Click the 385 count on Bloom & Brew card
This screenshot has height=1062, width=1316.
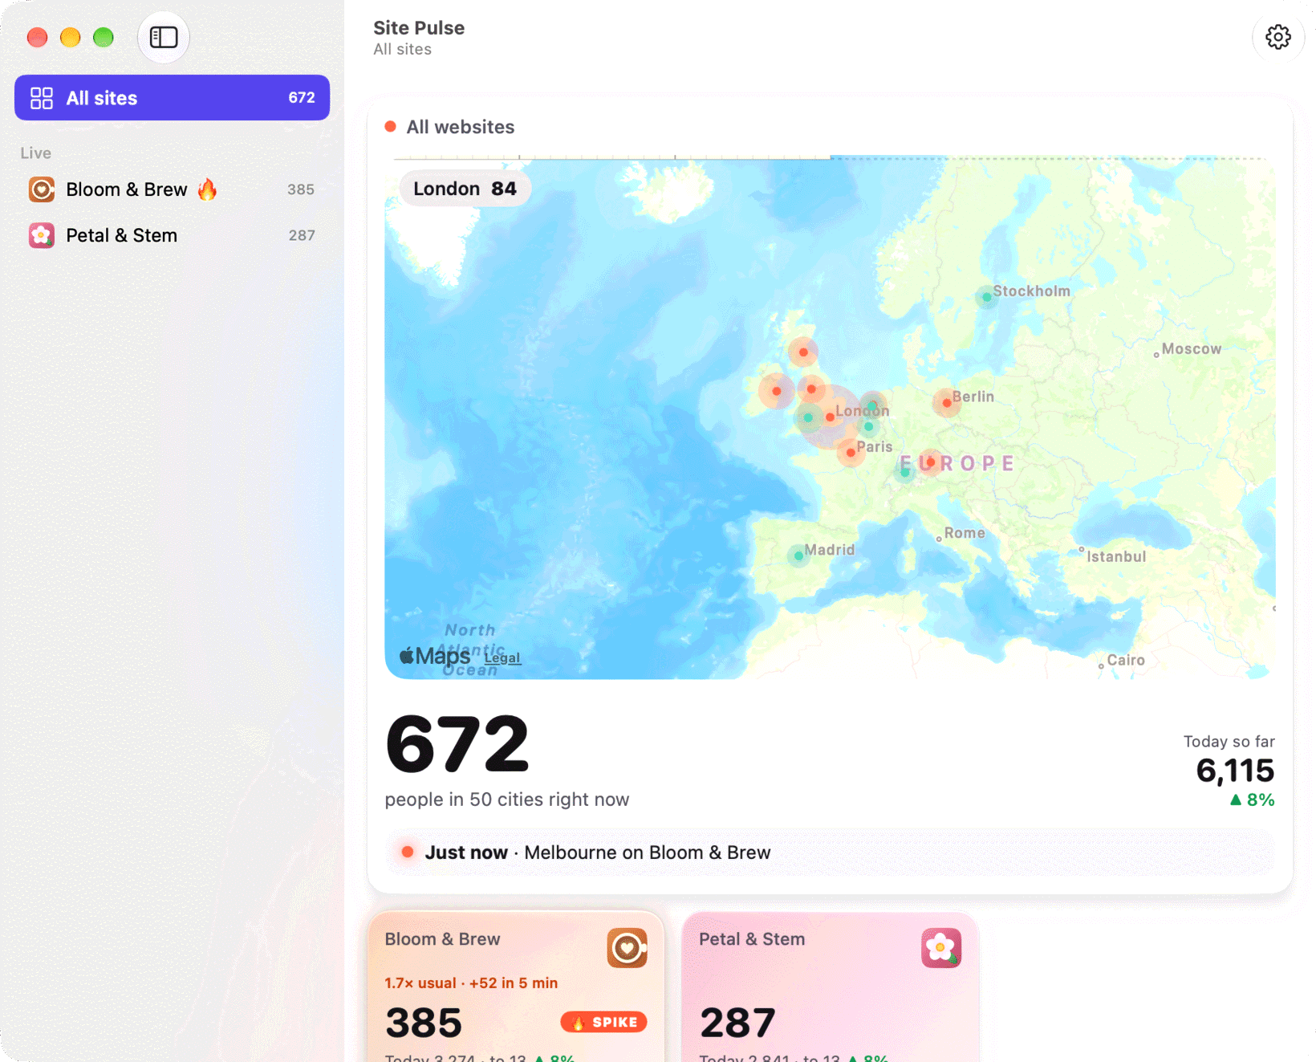424,1023
